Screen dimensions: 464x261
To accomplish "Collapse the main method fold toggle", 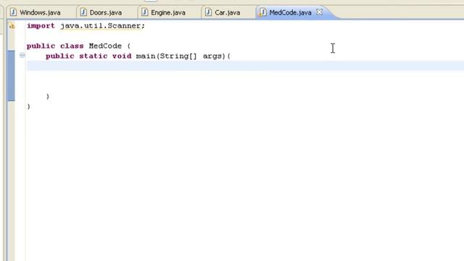I will coord(22,55).
